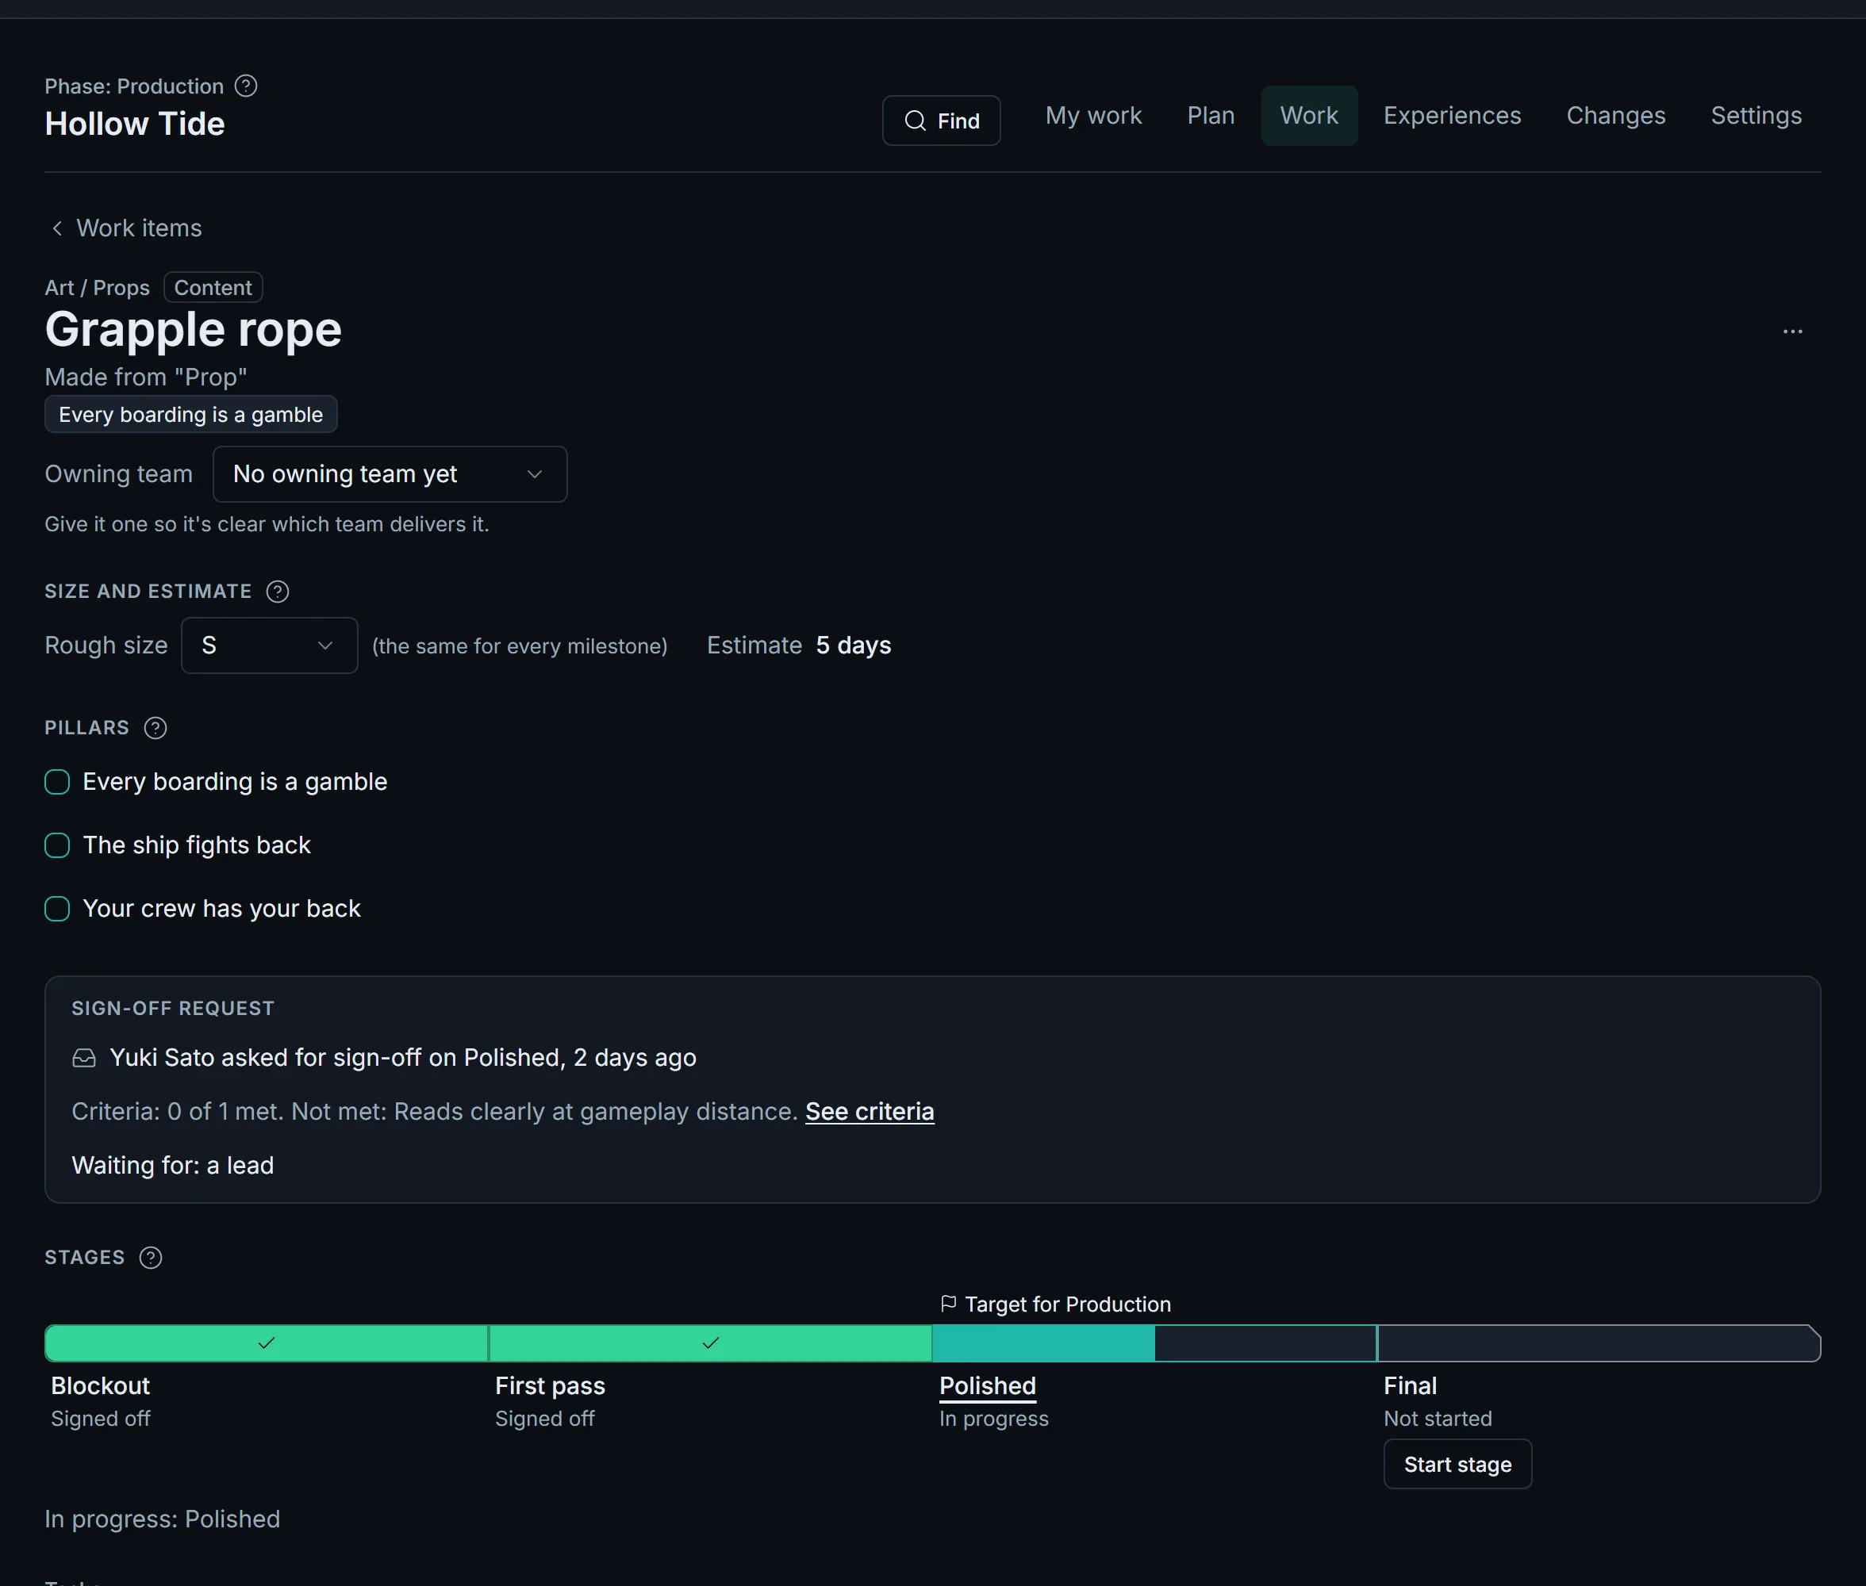Click the Blockout stage label

click(x=100, y=1385)
